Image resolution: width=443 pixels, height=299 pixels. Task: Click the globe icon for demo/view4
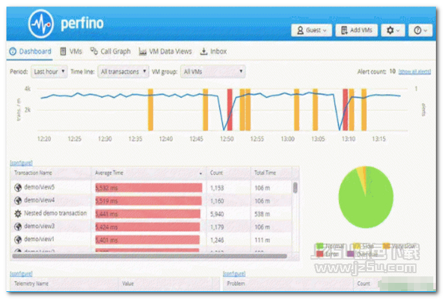pos(18,201)
